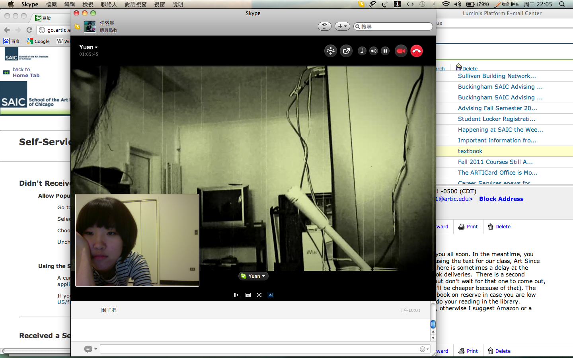
Task: Open the 聯絡人 menu
Action: point(109,4)
